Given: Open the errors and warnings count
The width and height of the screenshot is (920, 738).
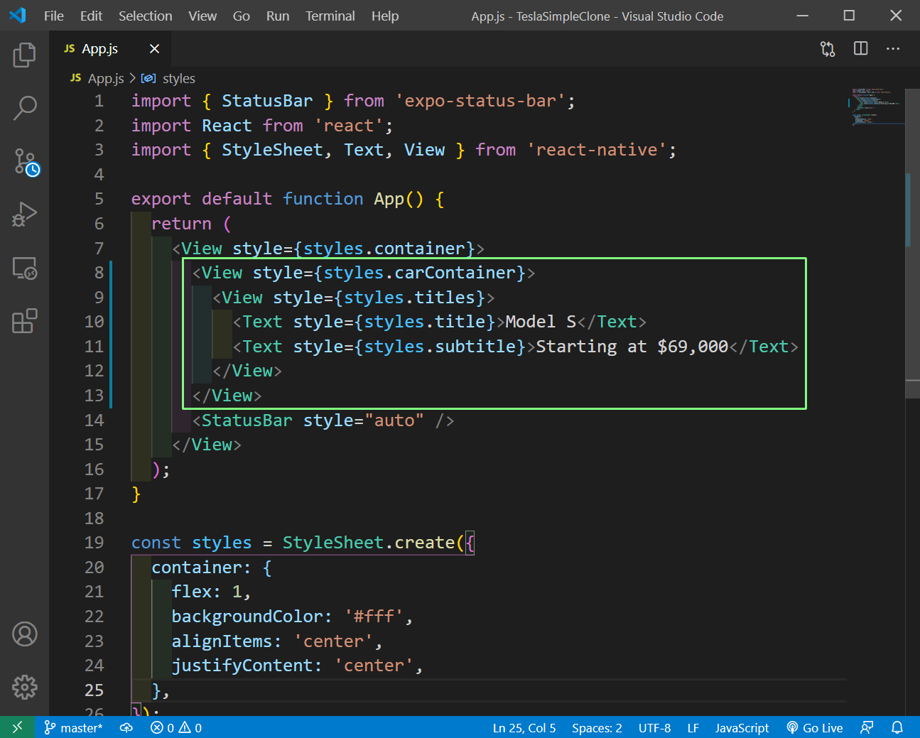Looking at the screenshot, I should 176,727.
